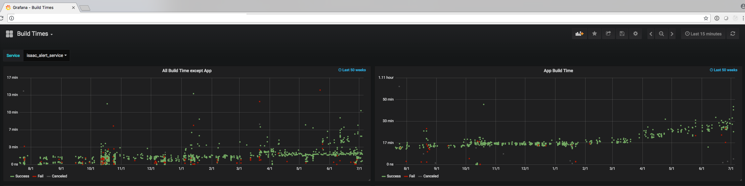Open the Build Times dashboard dropdown
745x186 pixels.
click(x=35, y=34)
